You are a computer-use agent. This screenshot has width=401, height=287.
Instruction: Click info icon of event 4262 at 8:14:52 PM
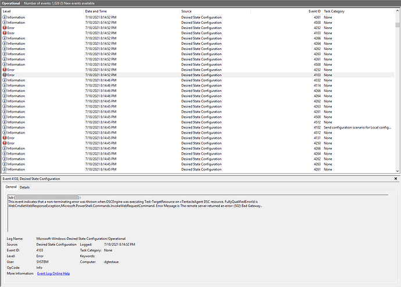(x=5, y=49)
